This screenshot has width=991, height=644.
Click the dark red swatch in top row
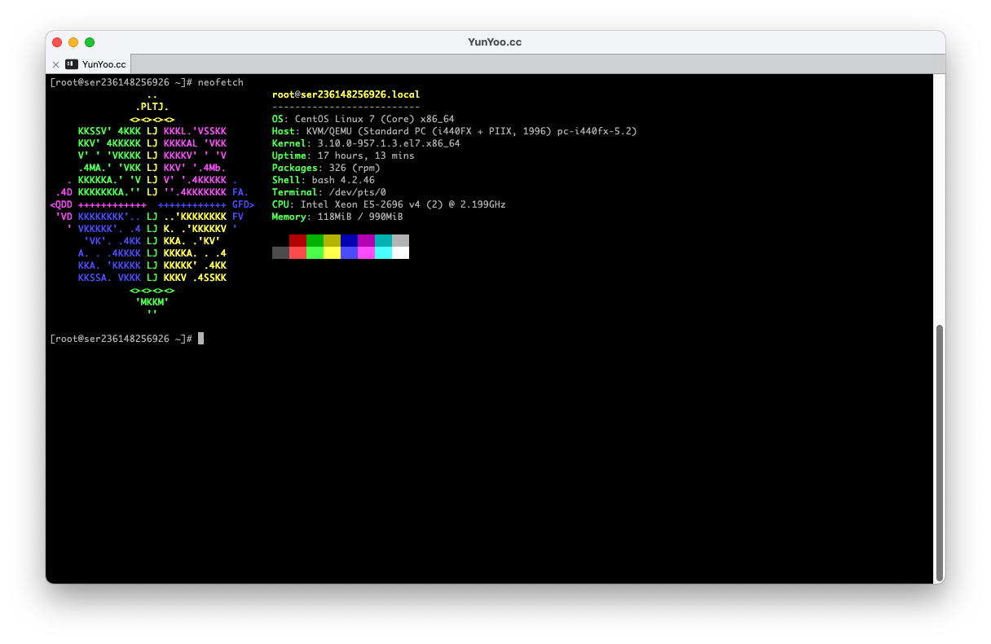coord(297,240)
